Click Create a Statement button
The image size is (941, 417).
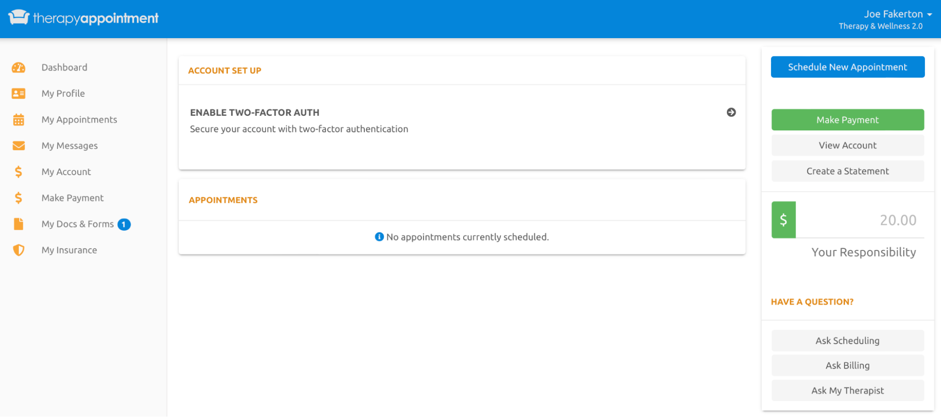(x=847, y=171)
